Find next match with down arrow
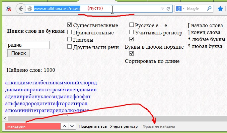The image size is (227, 133). click(x=72, y=126)
